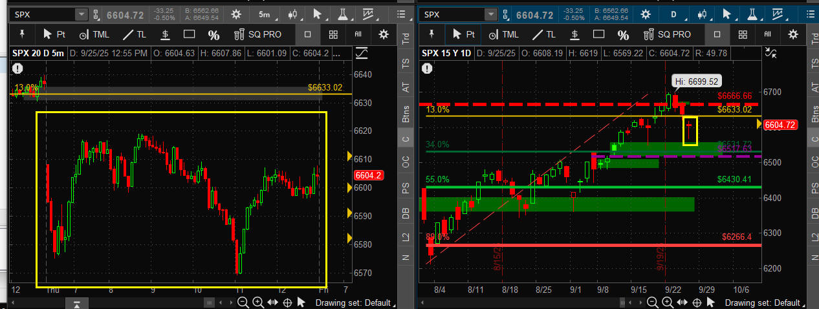Open the Btns side tab in middle sidebar

pyautogui.click(x=406, y=114)
